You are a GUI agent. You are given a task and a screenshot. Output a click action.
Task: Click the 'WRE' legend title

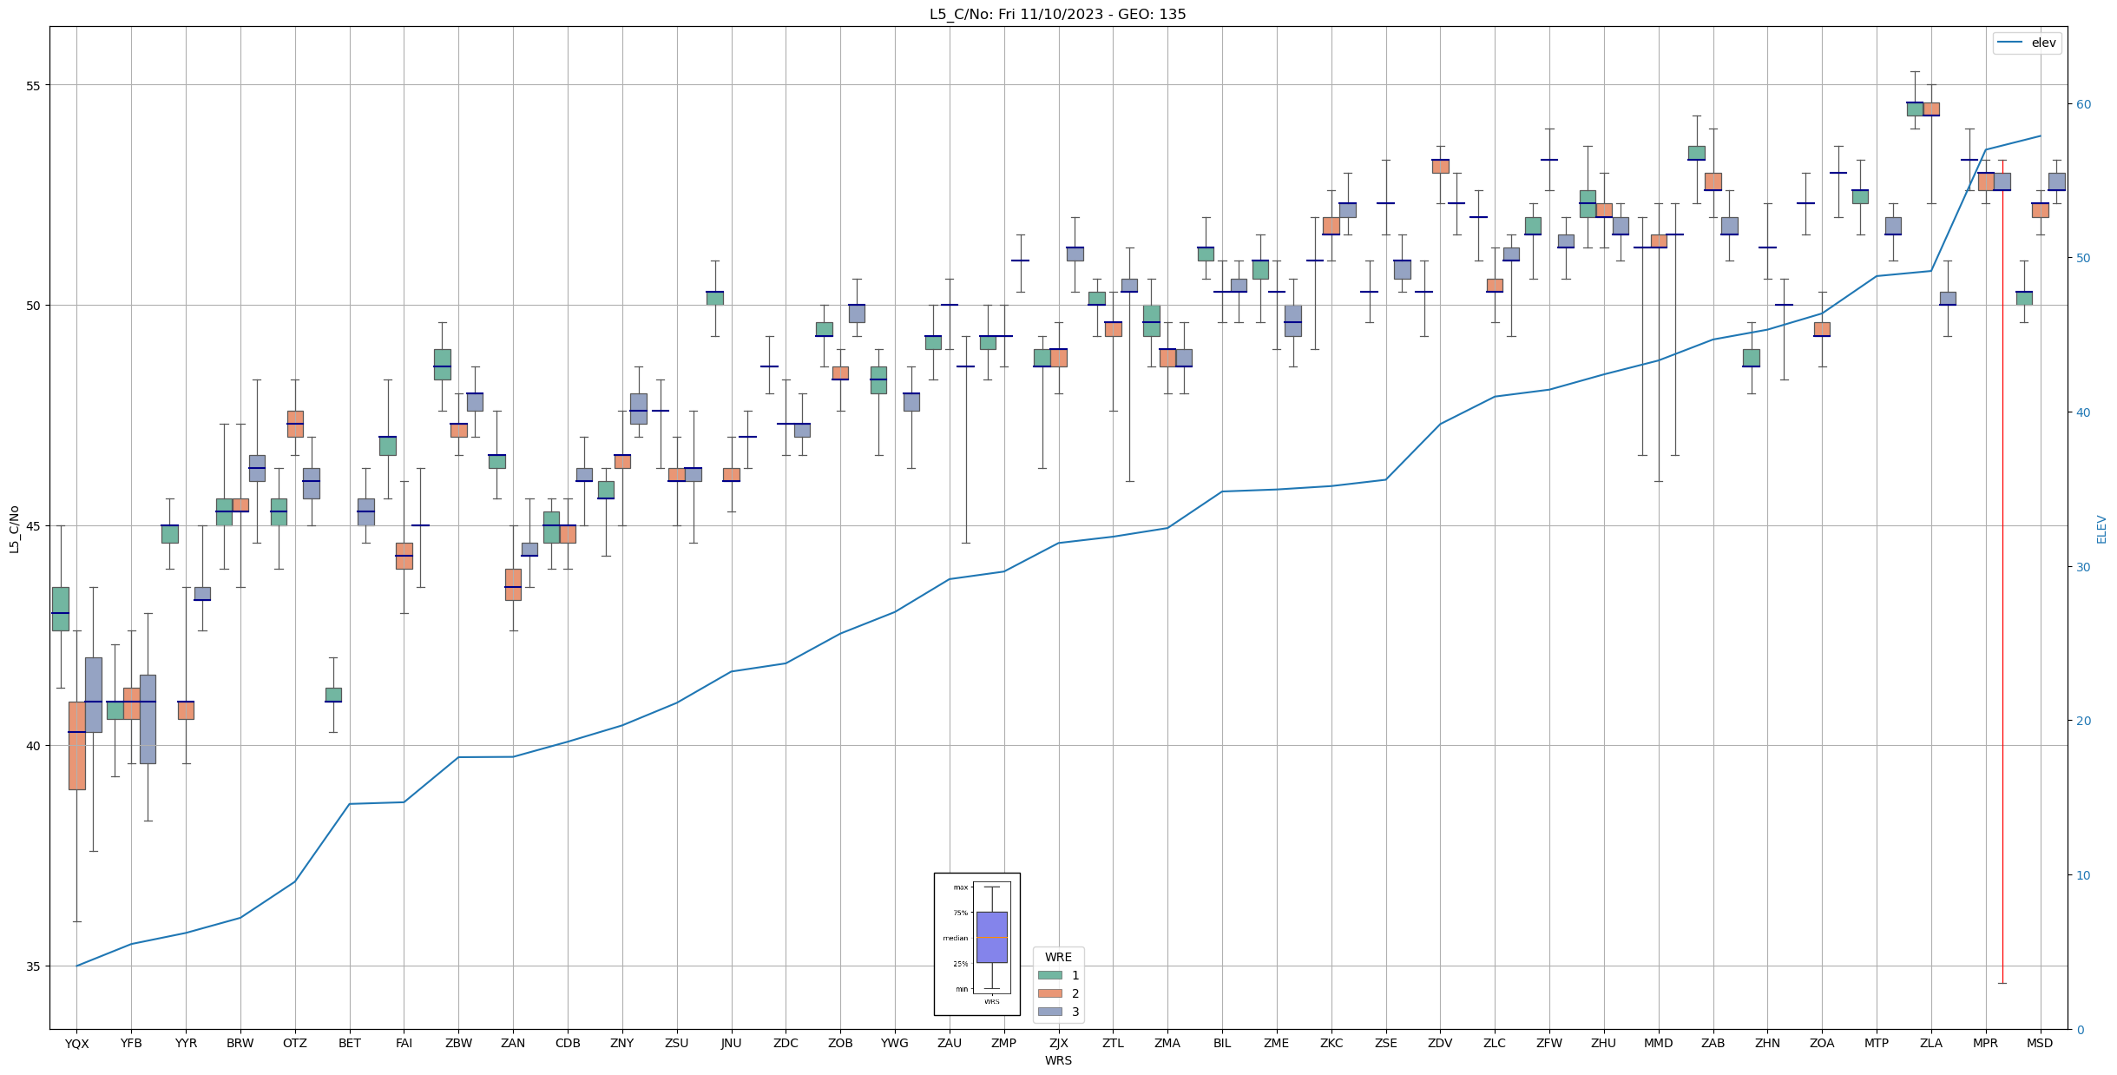point(1058,957)
